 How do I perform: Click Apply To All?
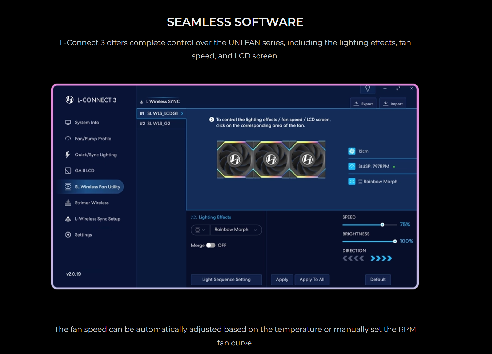click(x=312, y=280)
